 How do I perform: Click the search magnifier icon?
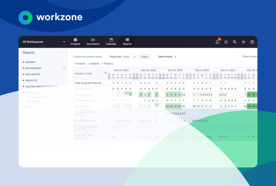[234, 42]
